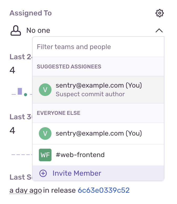Click the V avatar under Everyone Else
The image size is (177, 204).
coord(45,133)
